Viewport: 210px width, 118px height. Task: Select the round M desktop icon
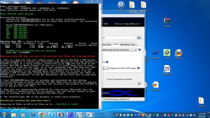click(x=121, y=5)
